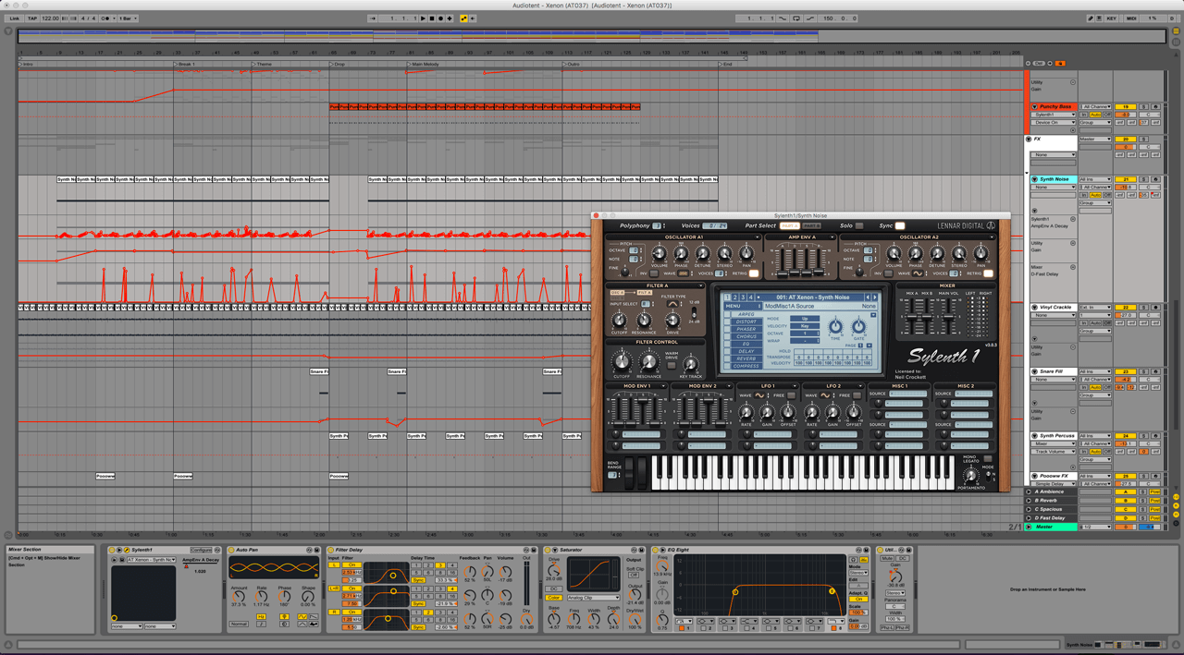Toggle the metronome button
Viewport: 1184px width, 655px height.
tap(105, 18)
